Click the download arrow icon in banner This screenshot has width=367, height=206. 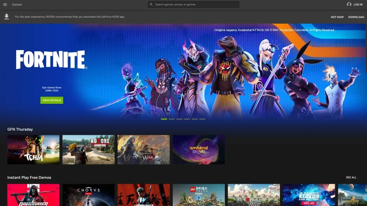tap(6, 16)
